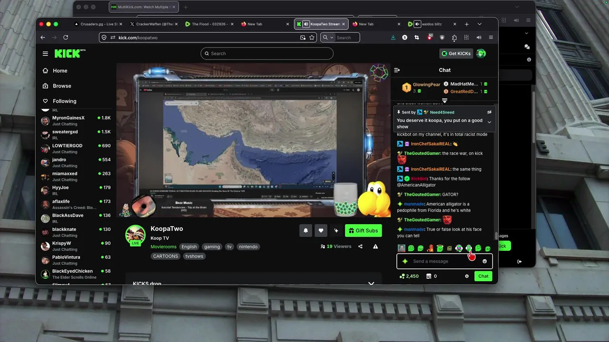The height and width of the screenshot is (342, 609).
Task: Hide the pinned chat message
Action: [489, 112]
